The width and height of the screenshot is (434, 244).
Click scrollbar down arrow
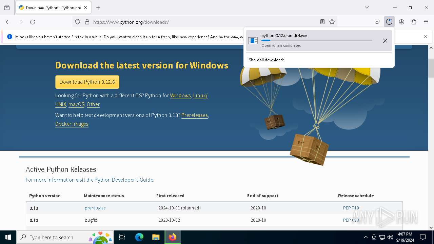[x=431, y=228]
